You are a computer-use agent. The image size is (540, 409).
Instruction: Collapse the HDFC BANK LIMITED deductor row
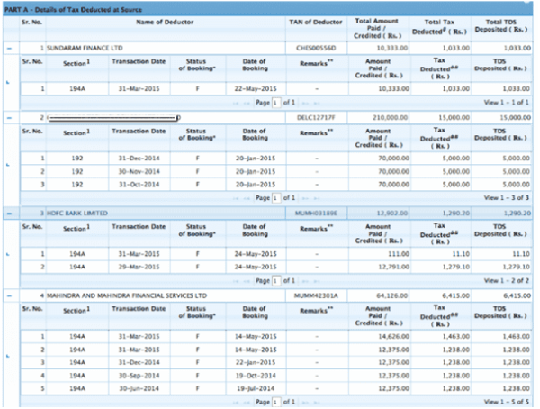pos(9,211)
